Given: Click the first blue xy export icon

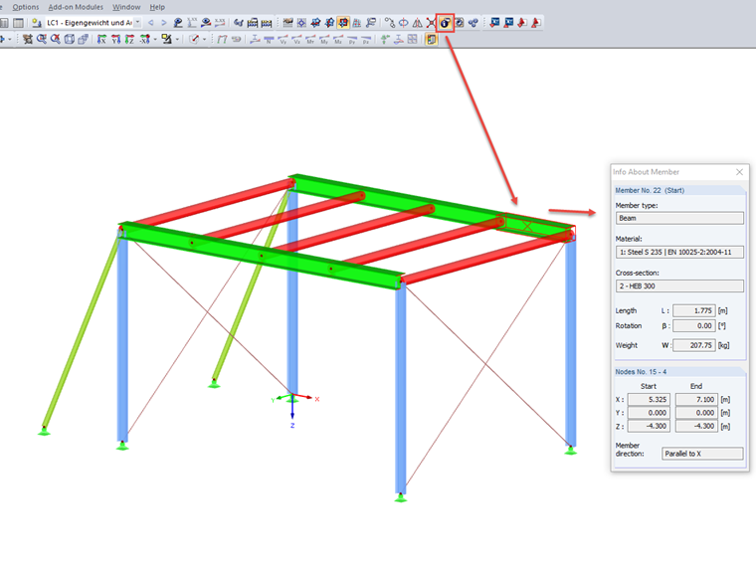Looking at the screenshot, I should tap(494, 23).
